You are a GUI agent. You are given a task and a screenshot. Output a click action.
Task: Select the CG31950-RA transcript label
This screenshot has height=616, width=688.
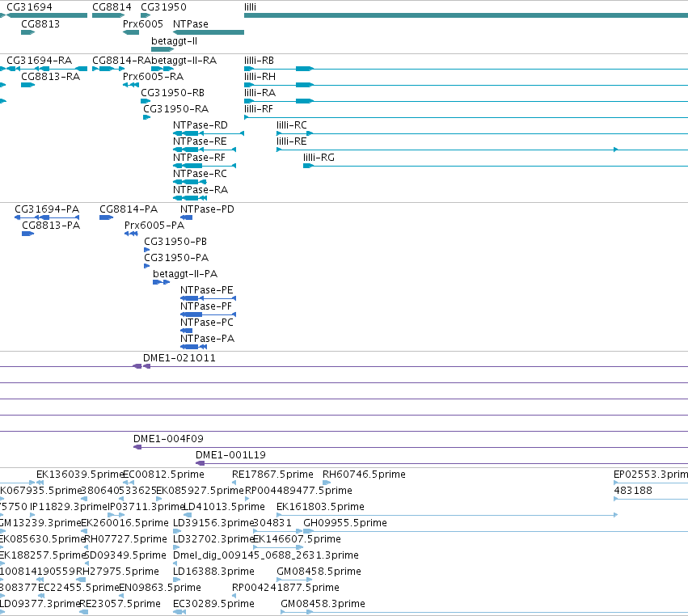tap(176, 109)
